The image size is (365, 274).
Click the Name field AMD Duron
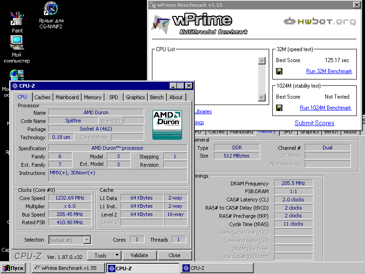[x=96, y=112]
